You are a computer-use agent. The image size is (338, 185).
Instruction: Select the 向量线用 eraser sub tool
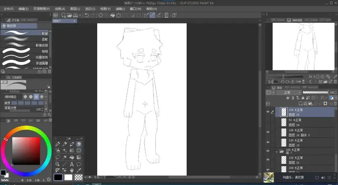[x=25, y=57]
